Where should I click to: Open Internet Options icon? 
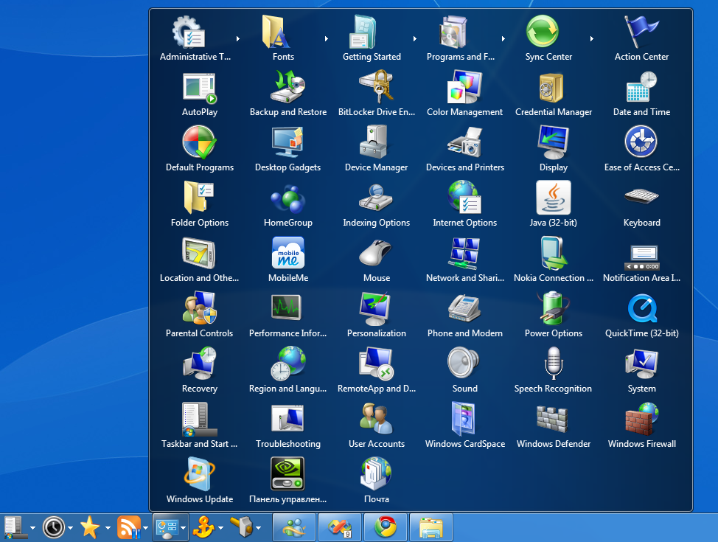[464, 198]
